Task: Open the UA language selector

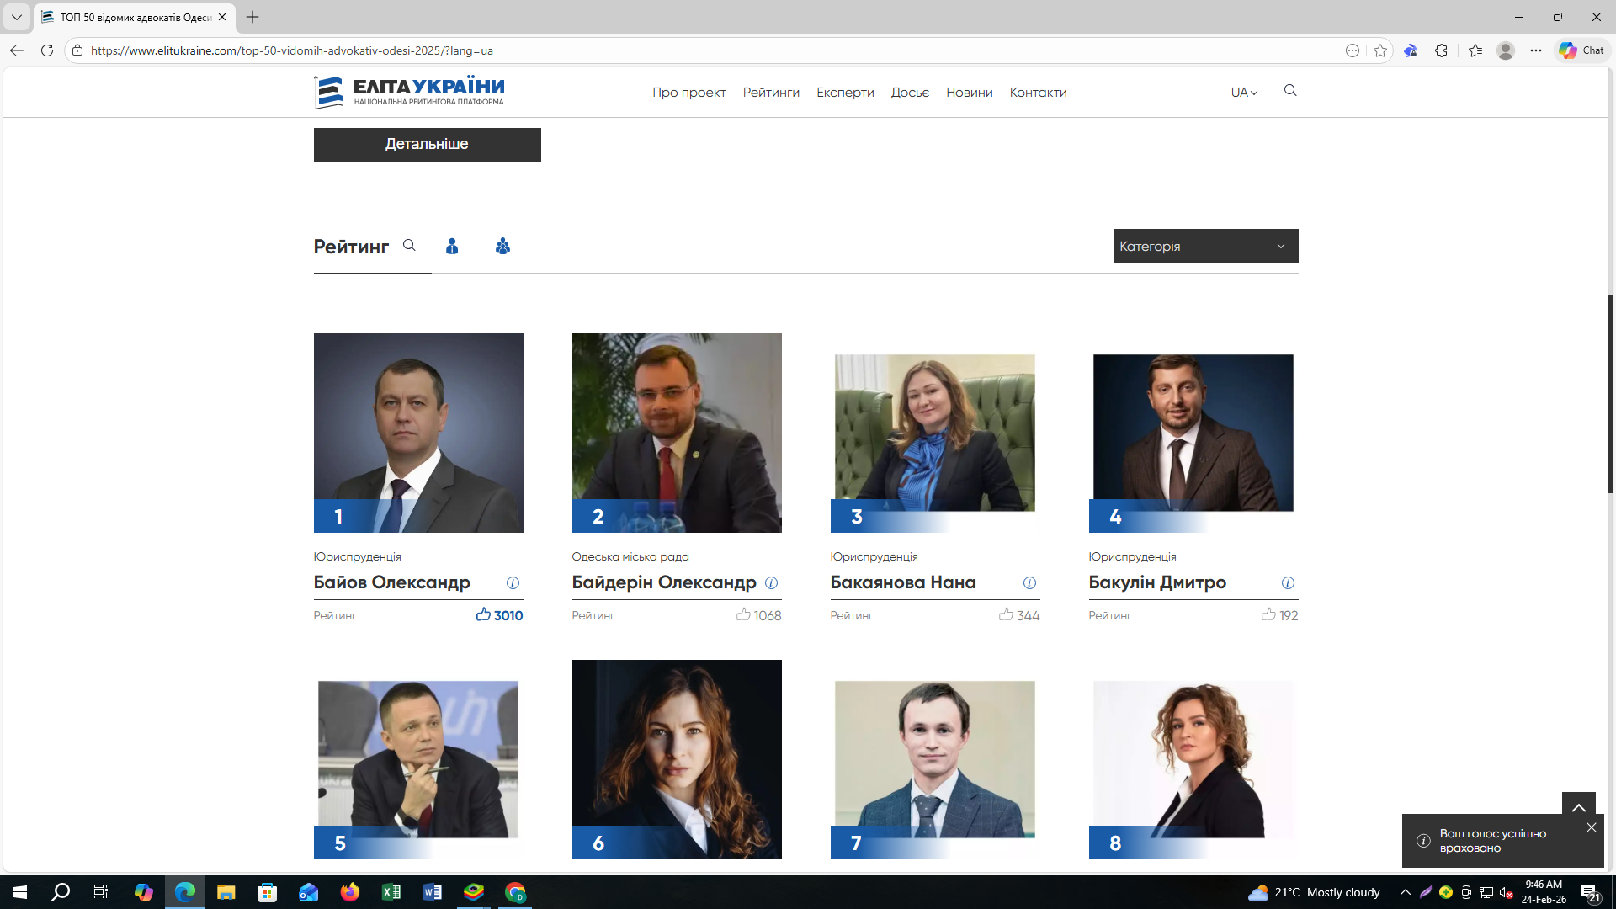Action: [1243, 93]
